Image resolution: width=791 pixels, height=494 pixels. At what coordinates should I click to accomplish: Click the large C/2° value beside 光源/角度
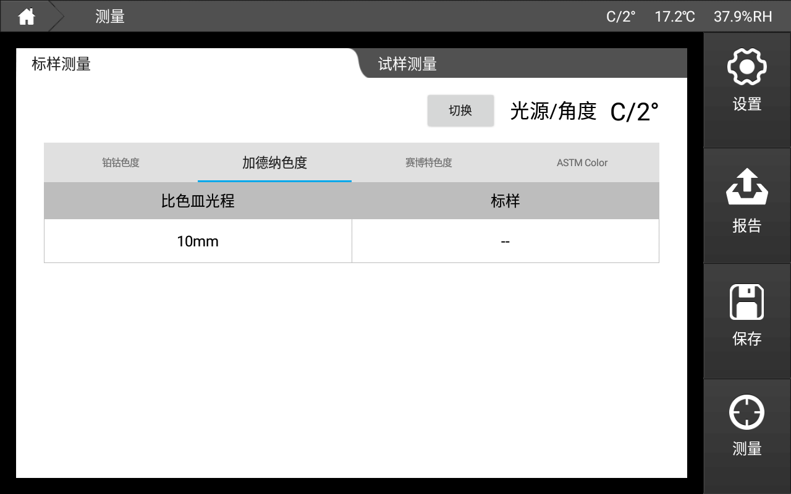(x=634, y=112)
